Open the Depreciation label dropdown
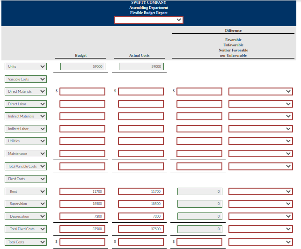 click(x=26, y=216)
